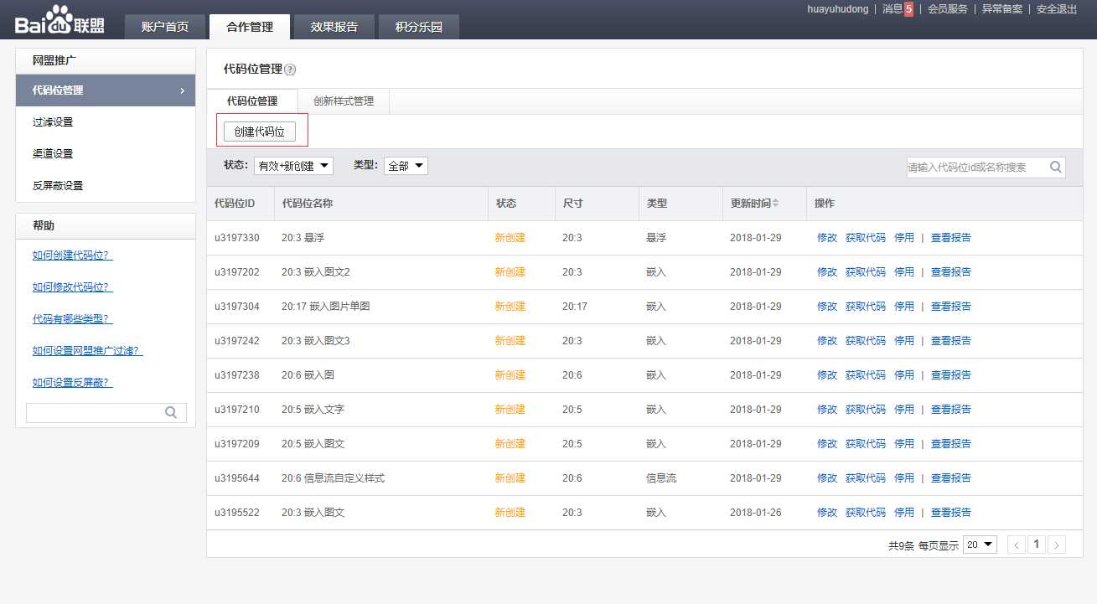This screenshot has width=1097, height=604.
Task: Click the 20:17 size cell
Action: pos(575,307)
